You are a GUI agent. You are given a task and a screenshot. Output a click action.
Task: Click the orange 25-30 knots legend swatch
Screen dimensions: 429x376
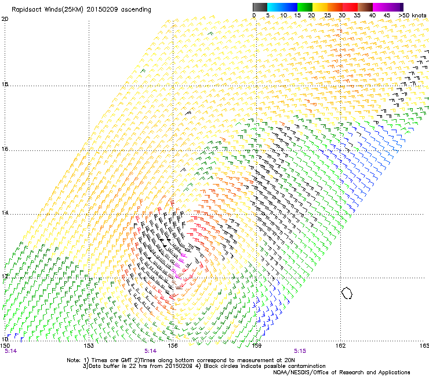[335, 7]
